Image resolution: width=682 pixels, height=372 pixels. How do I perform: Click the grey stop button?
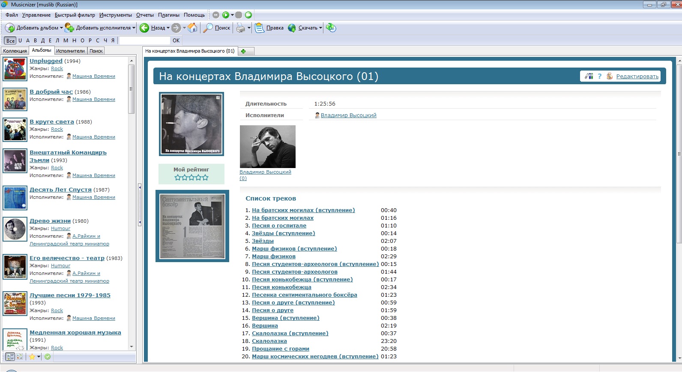click(239, 15)
